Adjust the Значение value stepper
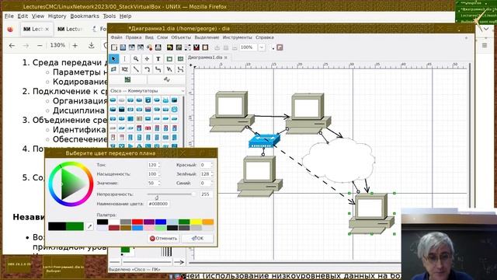Image resolution: width=497 pixels, height=280 pixels. pos(159,184)
